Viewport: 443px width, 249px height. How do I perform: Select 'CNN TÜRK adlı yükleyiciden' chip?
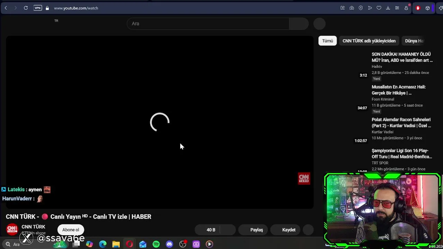pyautogui.click(x=369, y=41)
